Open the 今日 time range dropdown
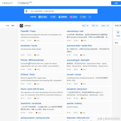The height and width of the screenshot is (121, 121). point(95,26)
